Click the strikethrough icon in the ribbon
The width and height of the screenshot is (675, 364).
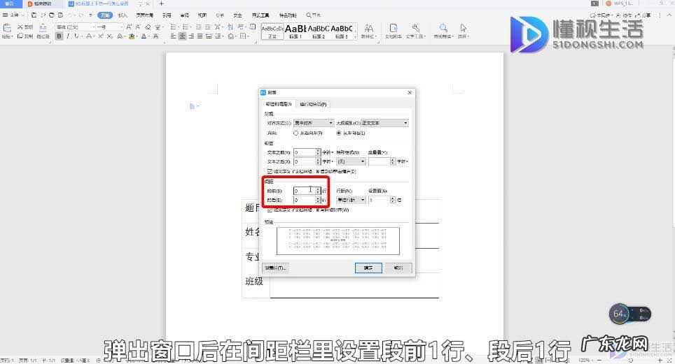[90, 36]
